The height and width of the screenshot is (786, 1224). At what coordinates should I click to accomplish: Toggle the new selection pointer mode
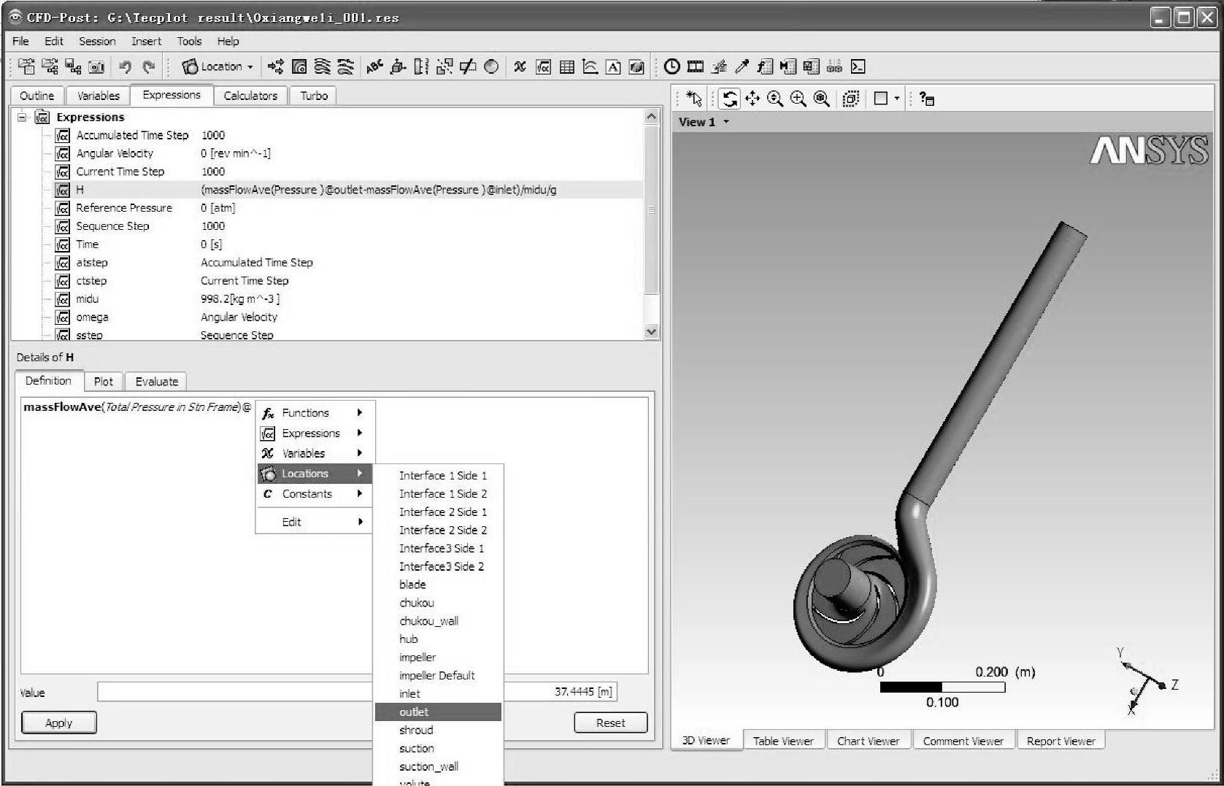tap(694, 99)
